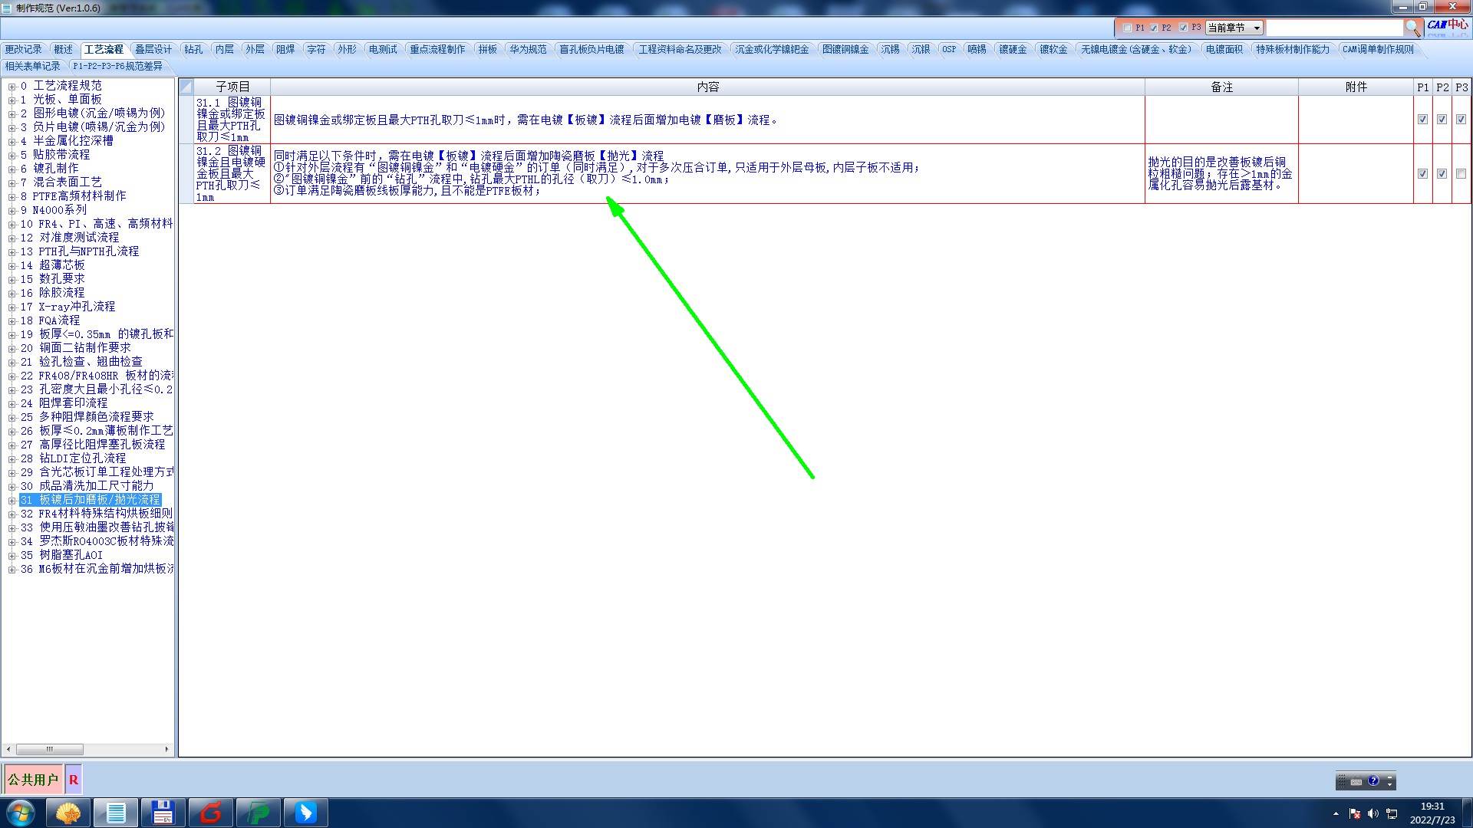
Task: Enable the P1 search filter checkbox
Action: click(x=1127, y=28)
